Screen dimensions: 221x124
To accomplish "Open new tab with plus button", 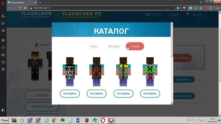I will (x=40, y=2).
